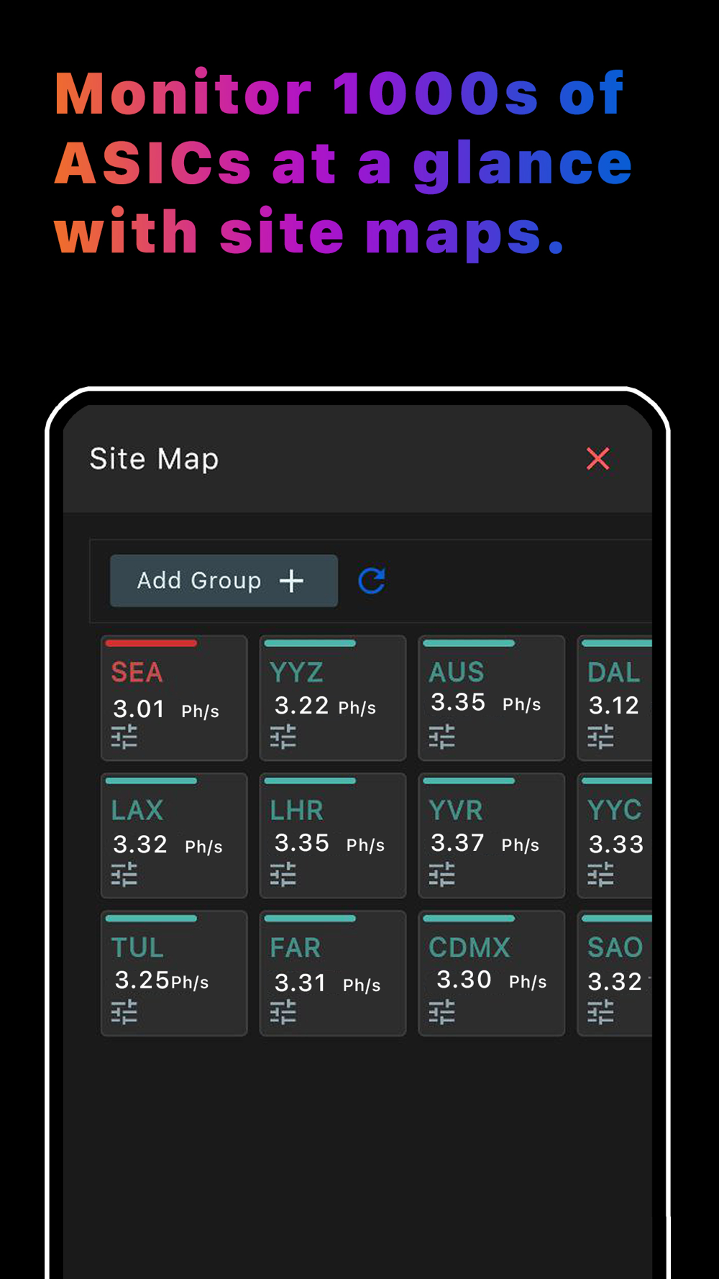
Task: Click LAX hashrate value 3.32
Action: [140, 845]
